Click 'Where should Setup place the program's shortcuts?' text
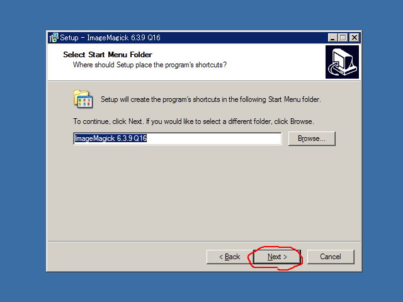Image resolution: width=403 pixels, height=302 pixels. coord(150,65)
